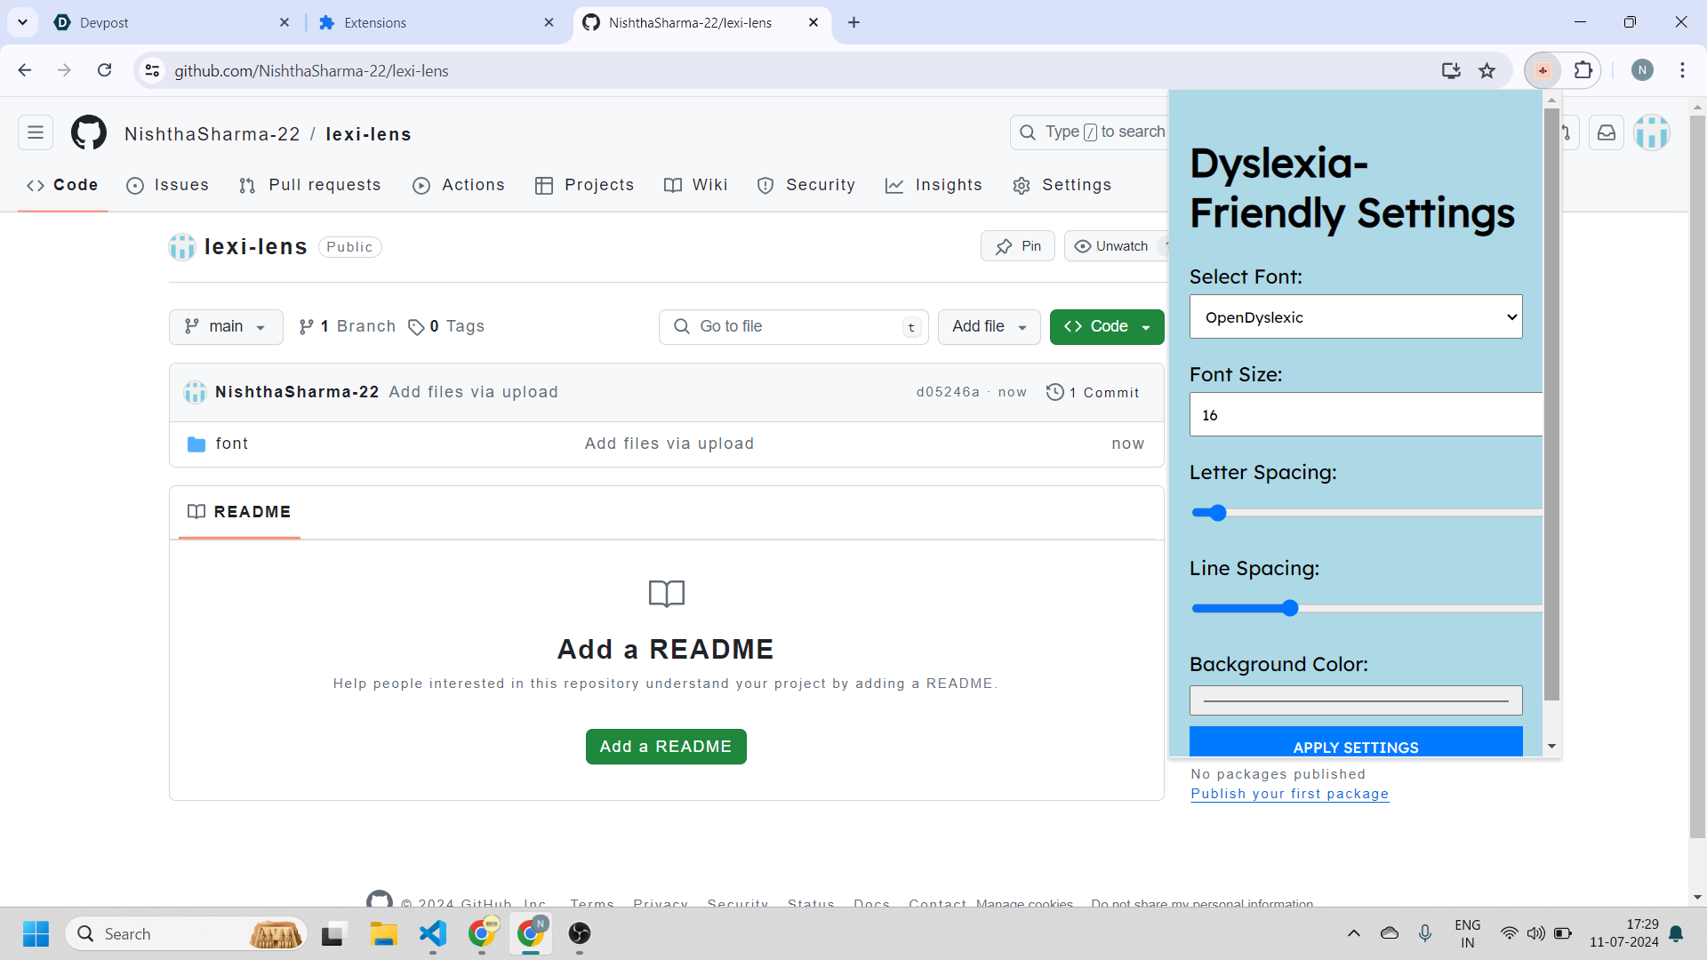
Task: Click the GitHub Octocat logo
Action: coord(89,133)
